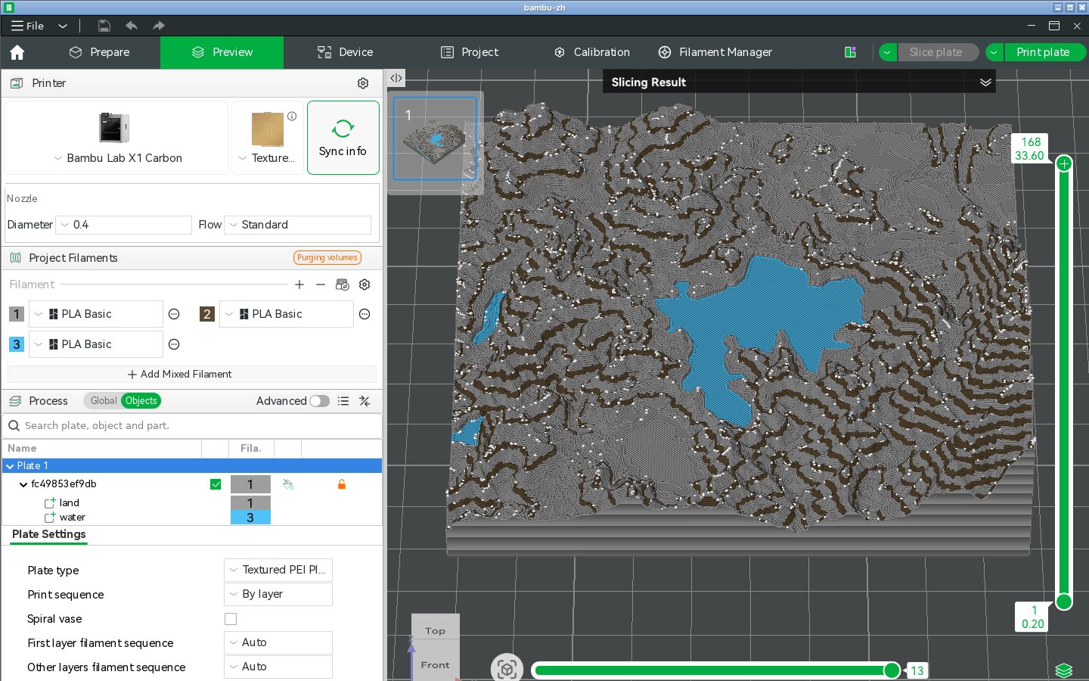Open the filament settings gear icon
This screenshot has height=681, width=1089.
click(365, 285)
